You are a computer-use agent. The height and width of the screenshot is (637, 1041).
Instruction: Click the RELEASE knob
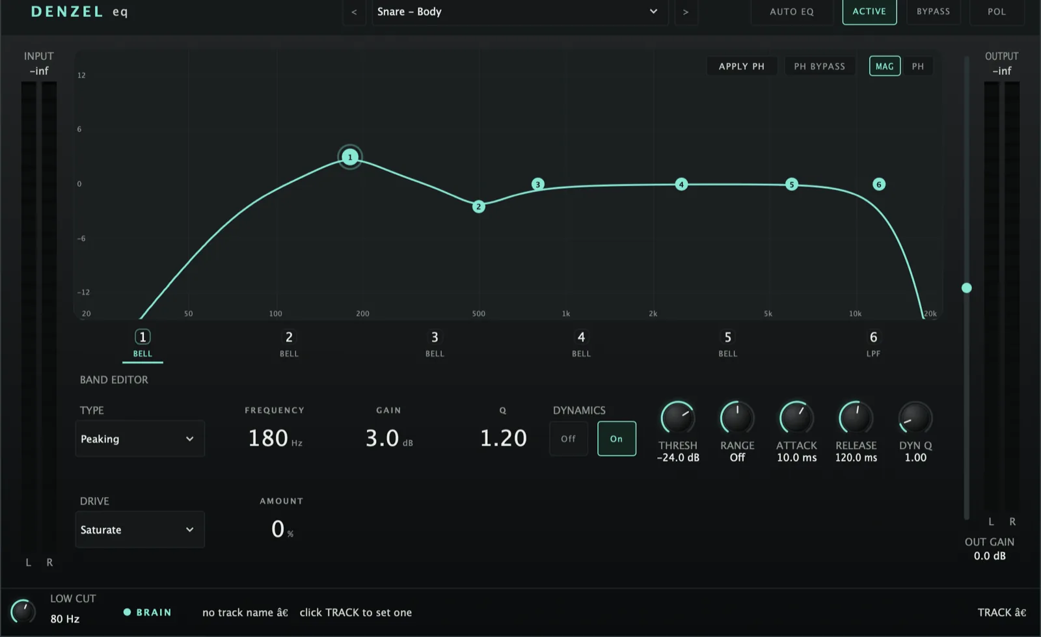pyautogui.click(x=856, y=418)
